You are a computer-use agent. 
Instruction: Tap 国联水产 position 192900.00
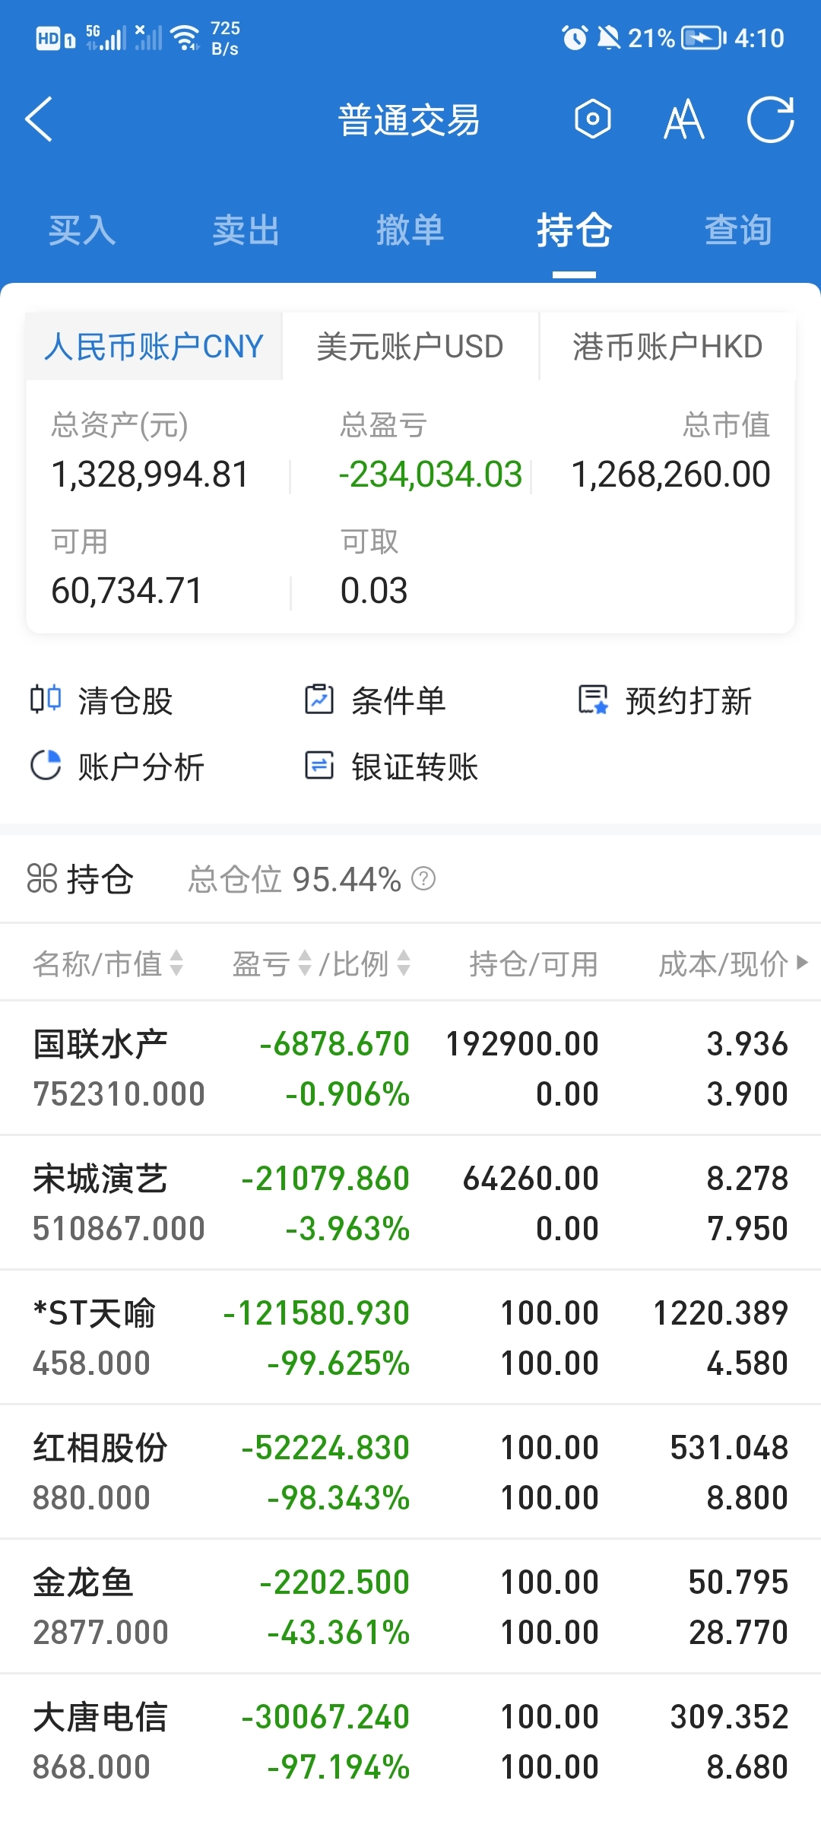tap(522, 1044)
